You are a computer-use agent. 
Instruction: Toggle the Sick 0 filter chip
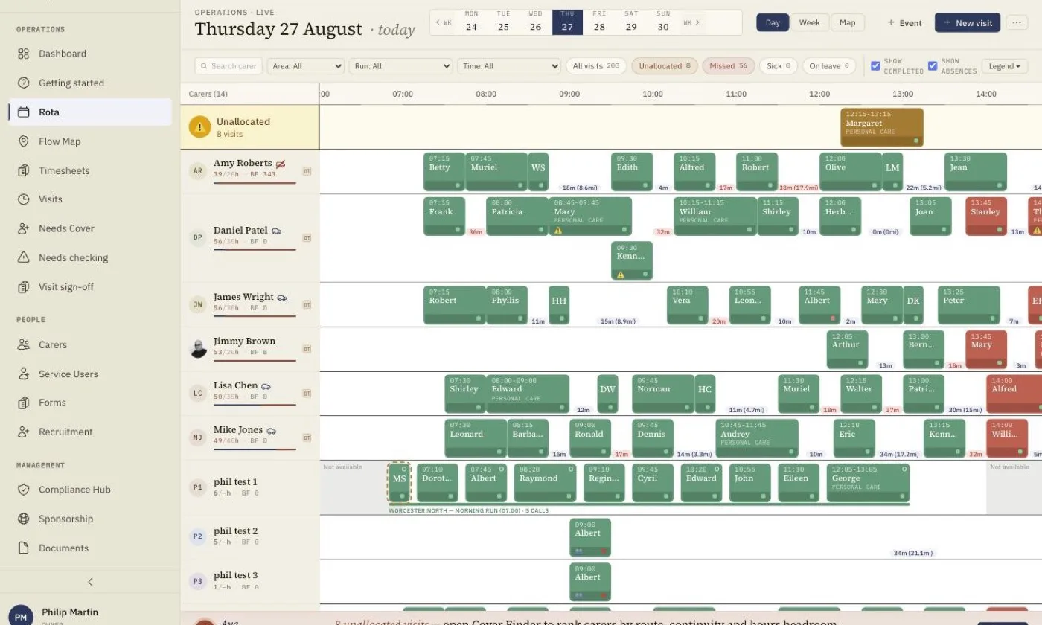pos(779,66)
